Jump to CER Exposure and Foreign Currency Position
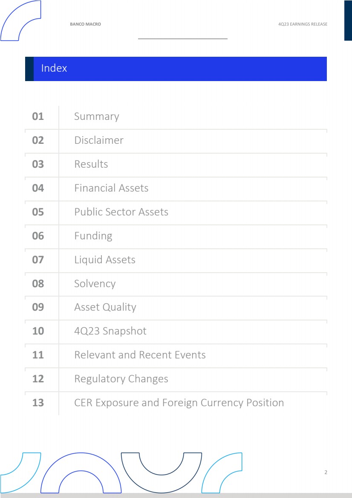Viewport: 352px width, 498px height. point(179,403)
